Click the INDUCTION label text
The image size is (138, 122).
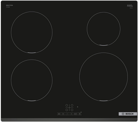[x=9, y=5]
